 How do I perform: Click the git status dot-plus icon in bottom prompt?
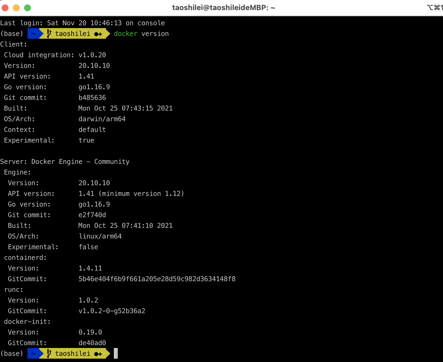tap(98, 354)
